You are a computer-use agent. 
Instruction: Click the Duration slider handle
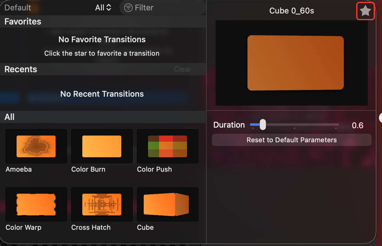[x=263, y=125]
